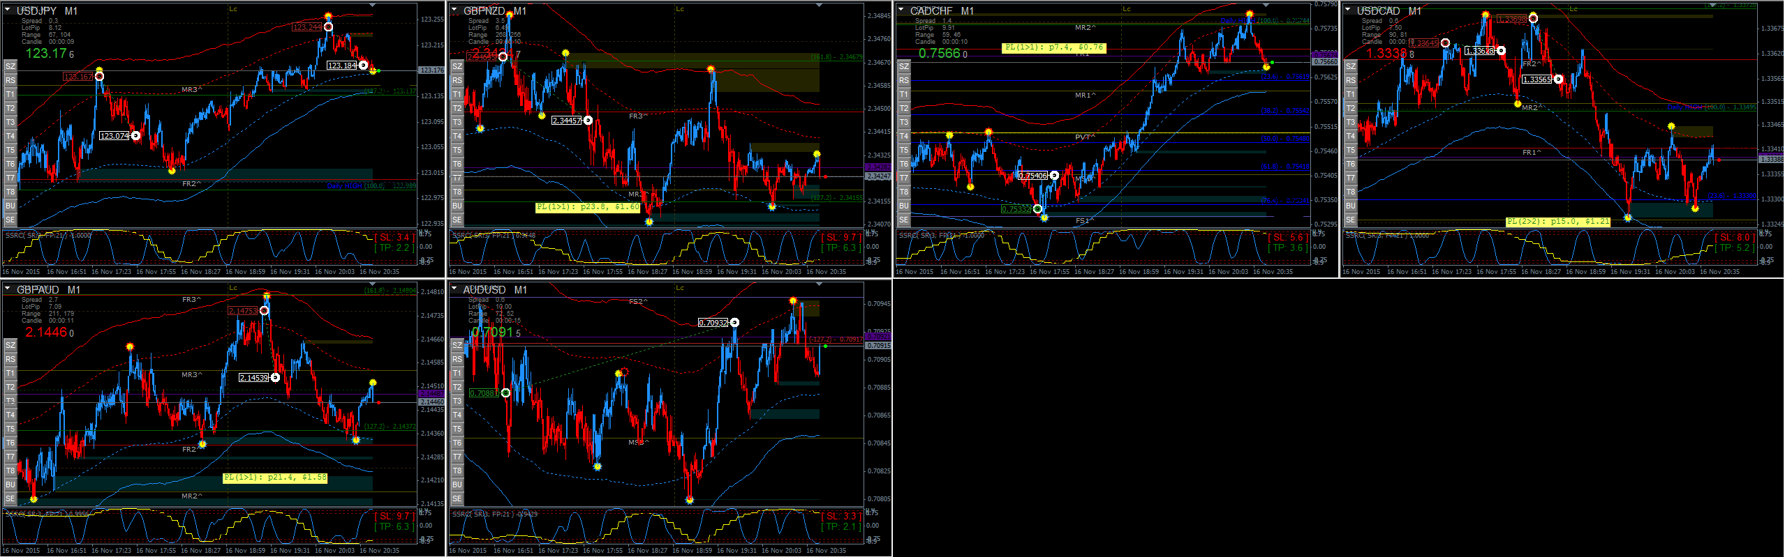Click the PL(2>2): p15.0 label on USDCAD
The width and height of the screenshot is (1785, 557).
pos(1558,222)
